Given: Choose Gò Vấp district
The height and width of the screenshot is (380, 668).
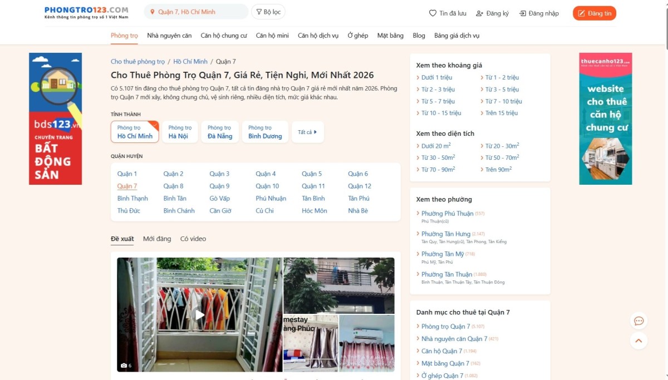Looking at the screenshot, I should tap(219, 198).
